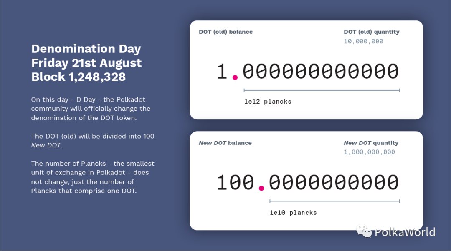Click the pink decimal dot in New DOT balance
Viewport: 451px width, 251px height.
(261, 188)
